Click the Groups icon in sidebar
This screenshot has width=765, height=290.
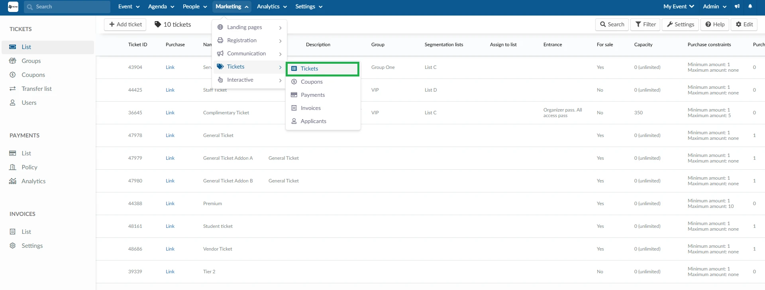(x=13, y=61)
